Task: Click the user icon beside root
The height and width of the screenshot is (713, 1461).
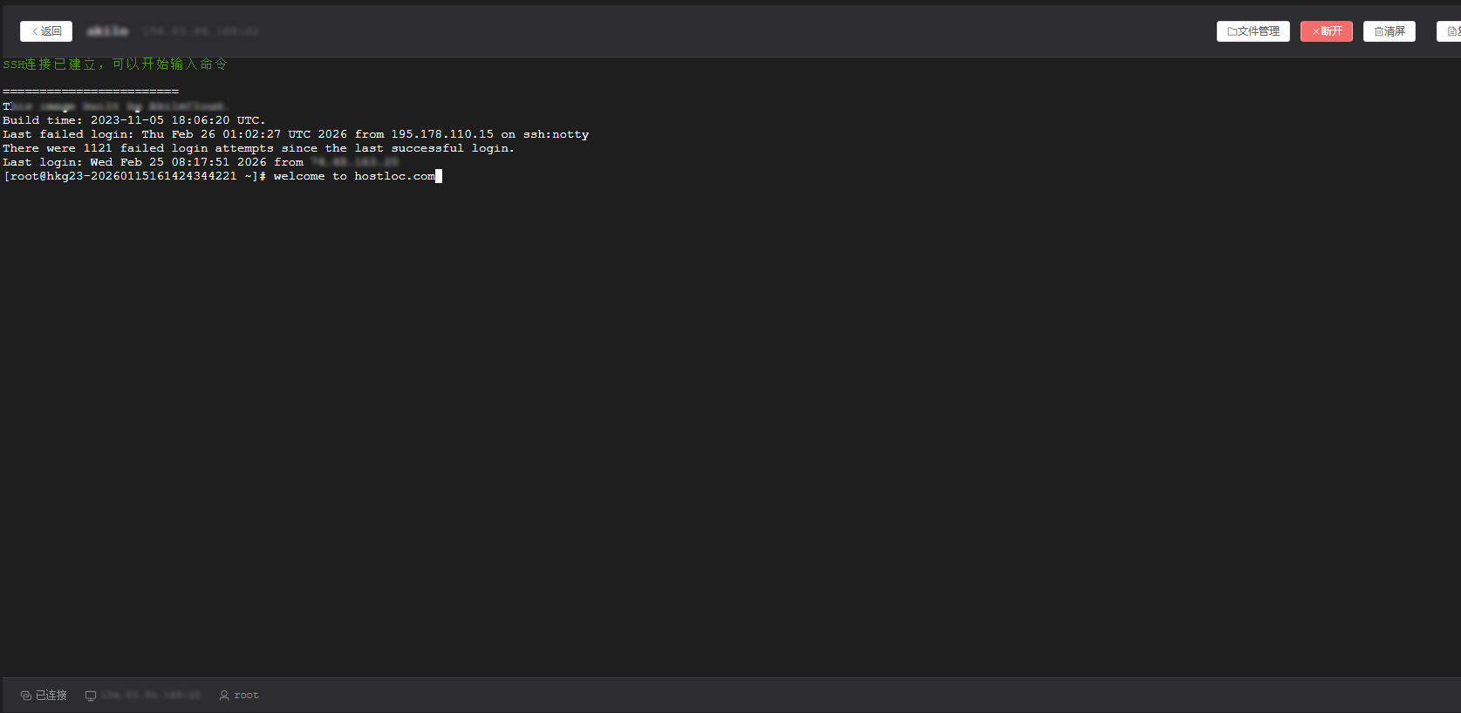Action: [224, 696]
